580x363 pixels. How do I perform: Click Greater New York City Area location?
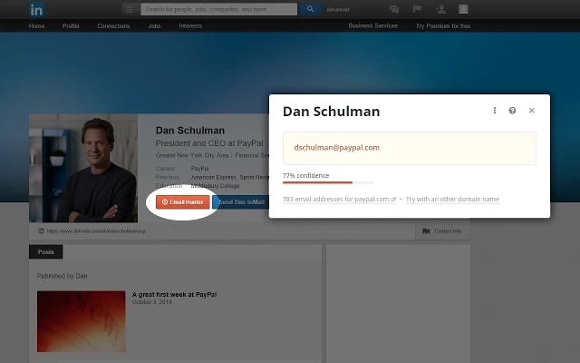(x=192, y=155)
